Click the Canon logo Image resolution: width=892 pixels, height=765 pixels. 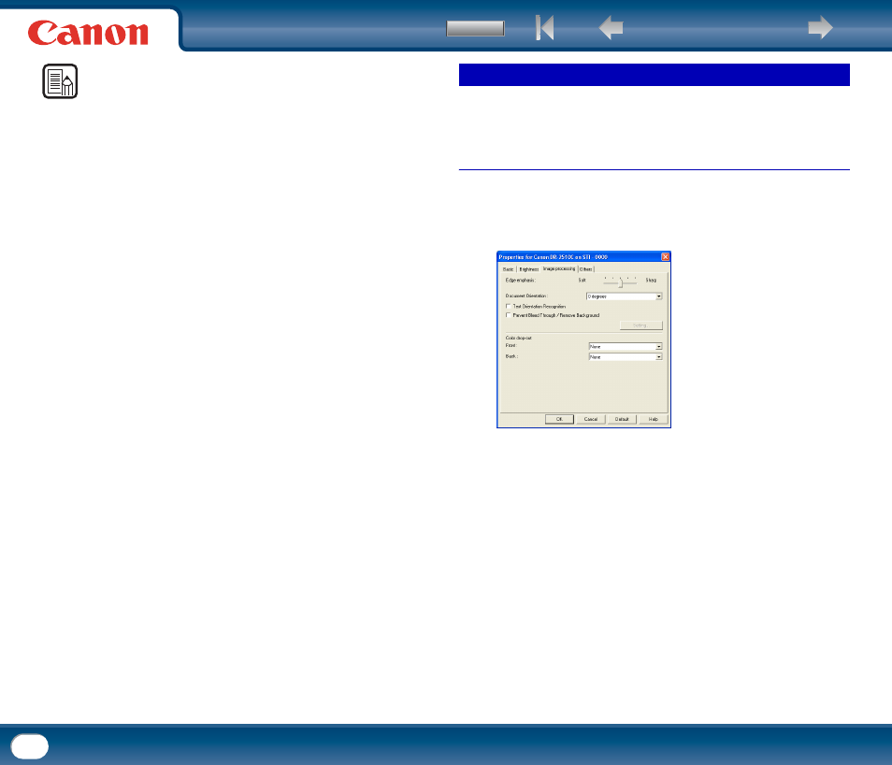coord(88,33)
